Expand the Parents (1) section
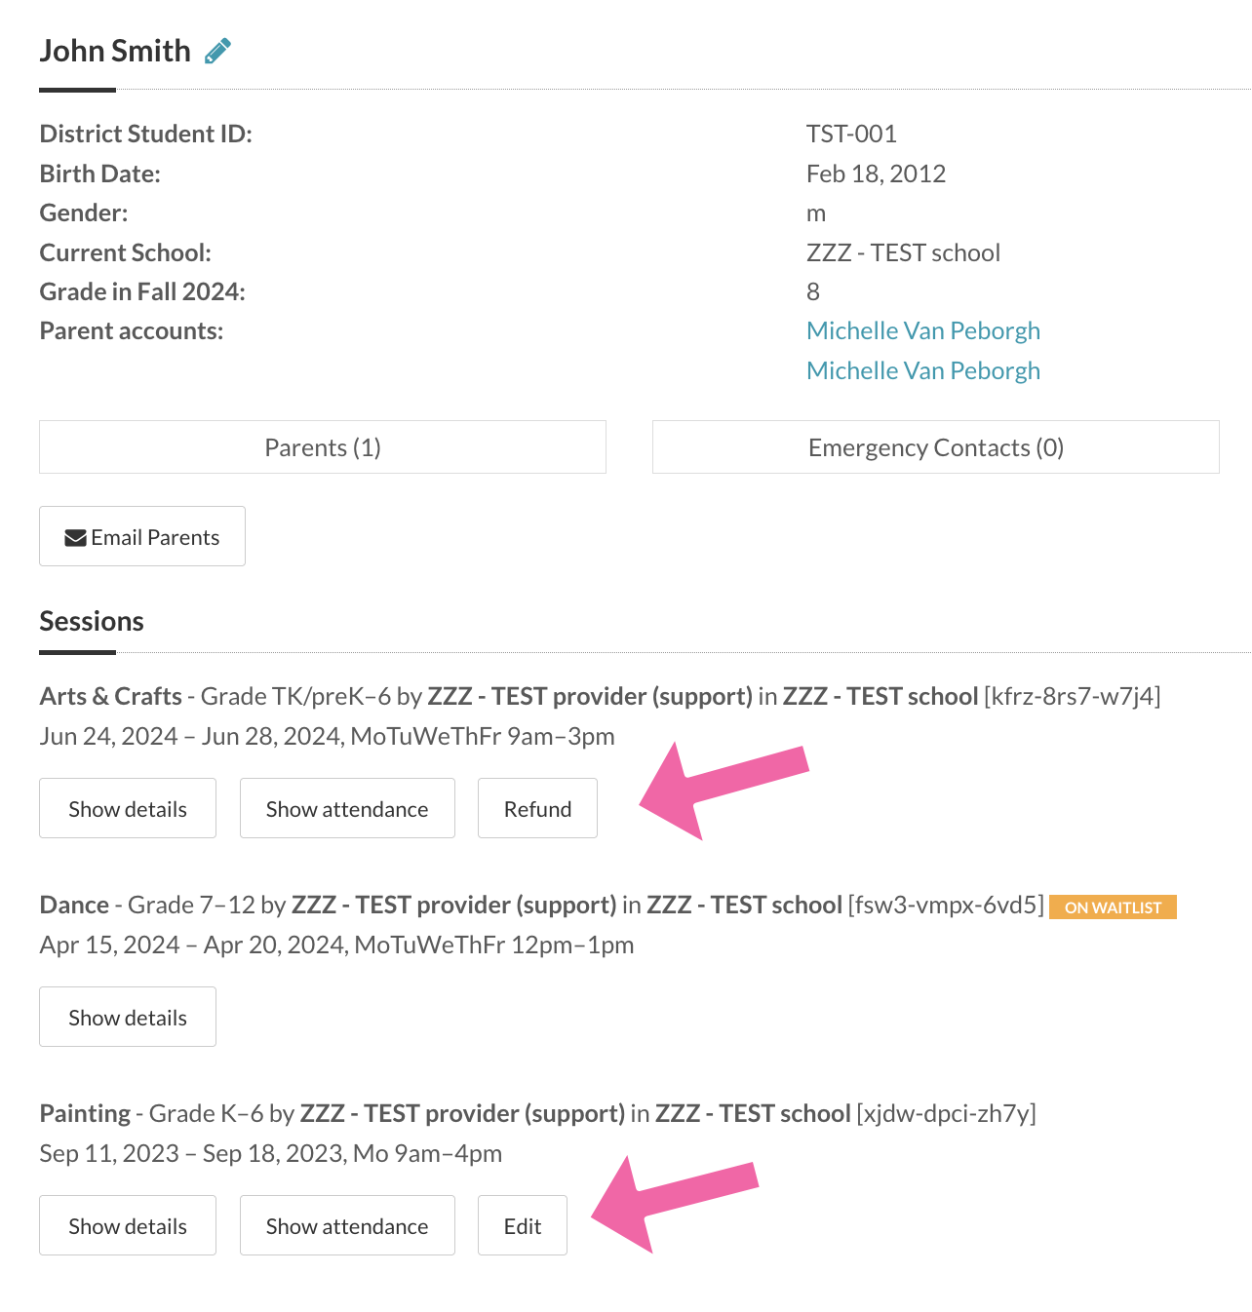The width and height of the screenshot is (1252, 1312). 323,447
